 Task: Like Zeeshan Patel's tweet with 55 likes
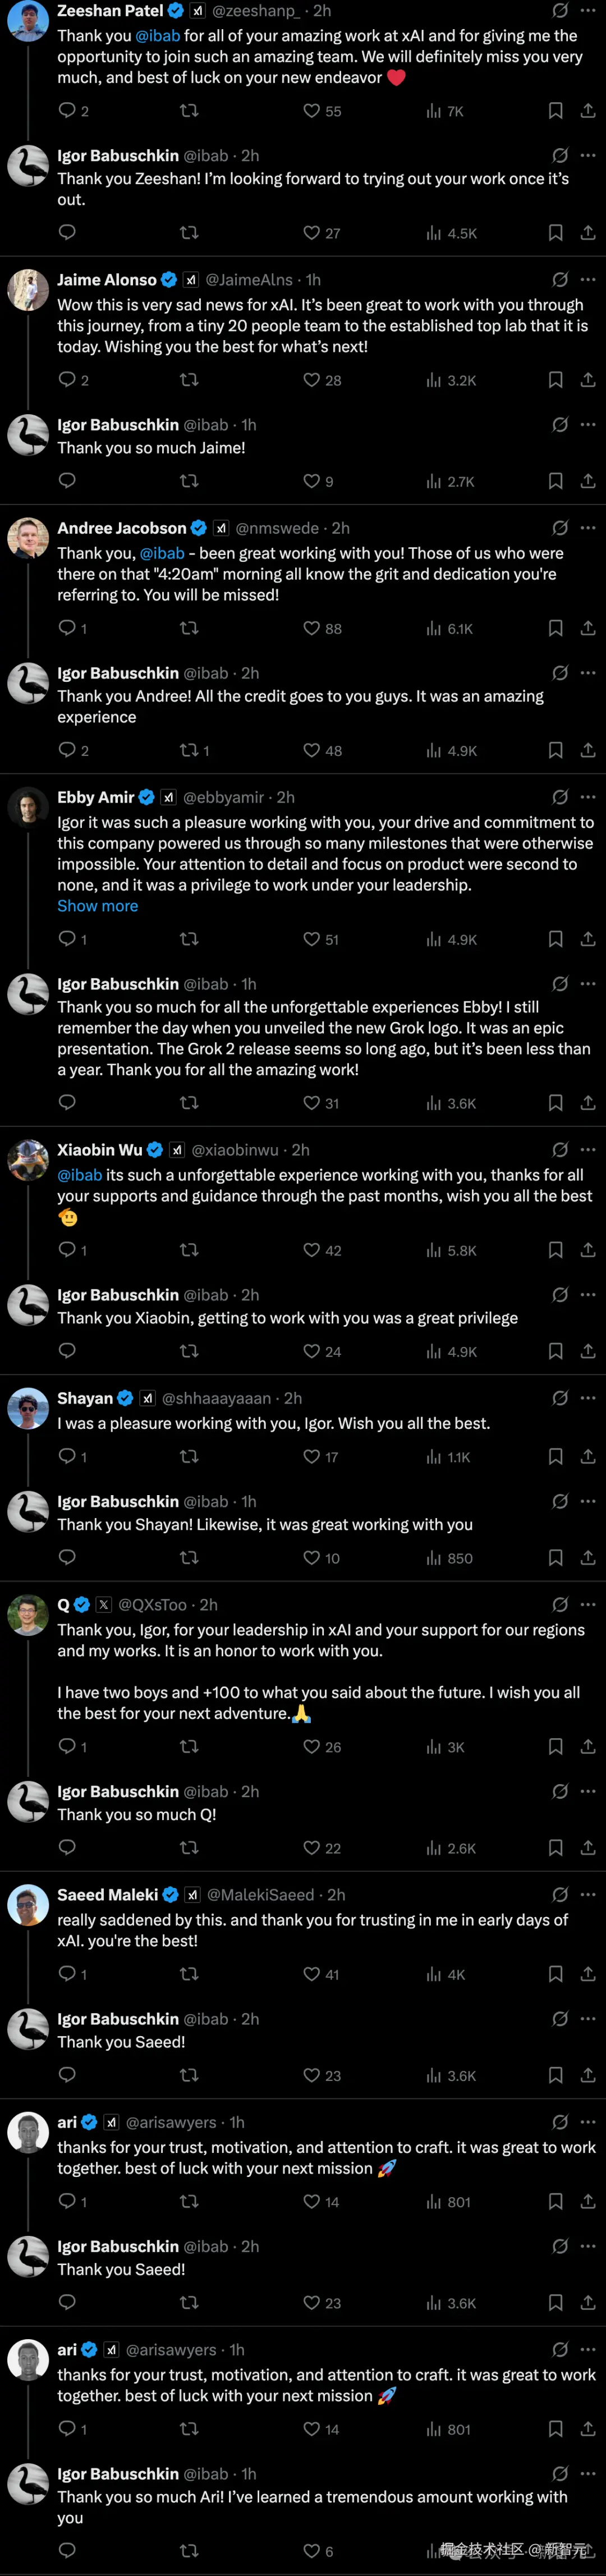(x=312, y=110)
